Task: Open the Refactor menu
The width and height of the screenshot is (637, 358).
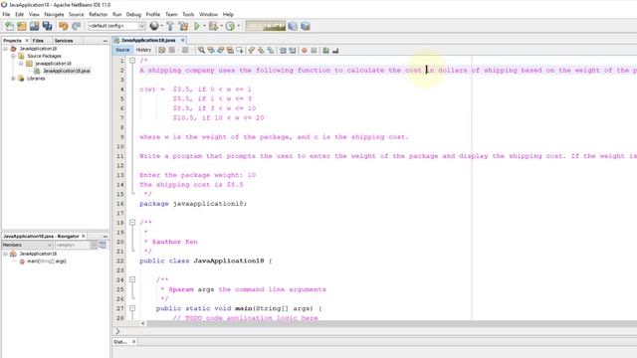Action: [x=98, y=14]
